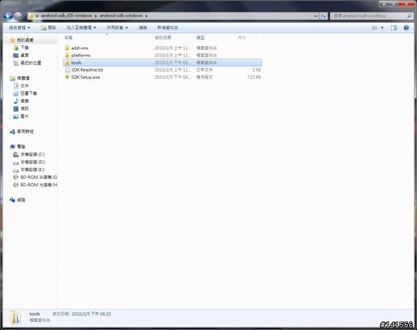Click the Libraries icon in sidebar
Viewport: 417px width, 330px height.
12,78
